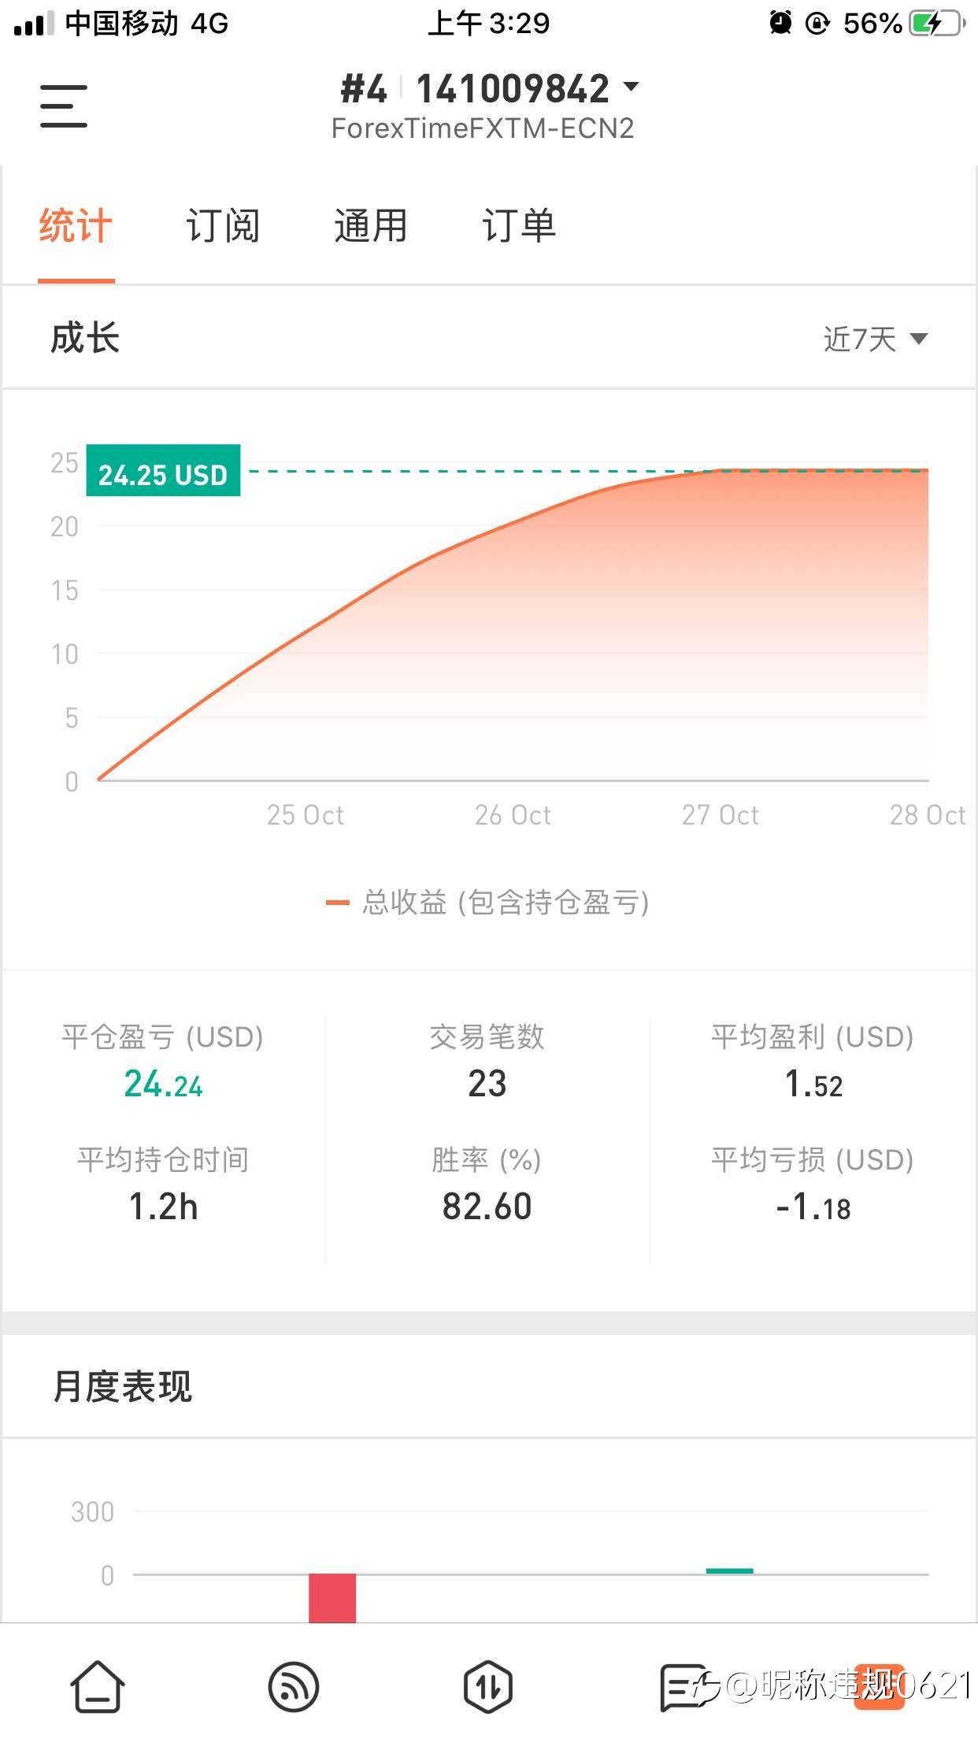Switch to the 订阅 tab

[x=223, y=226]
